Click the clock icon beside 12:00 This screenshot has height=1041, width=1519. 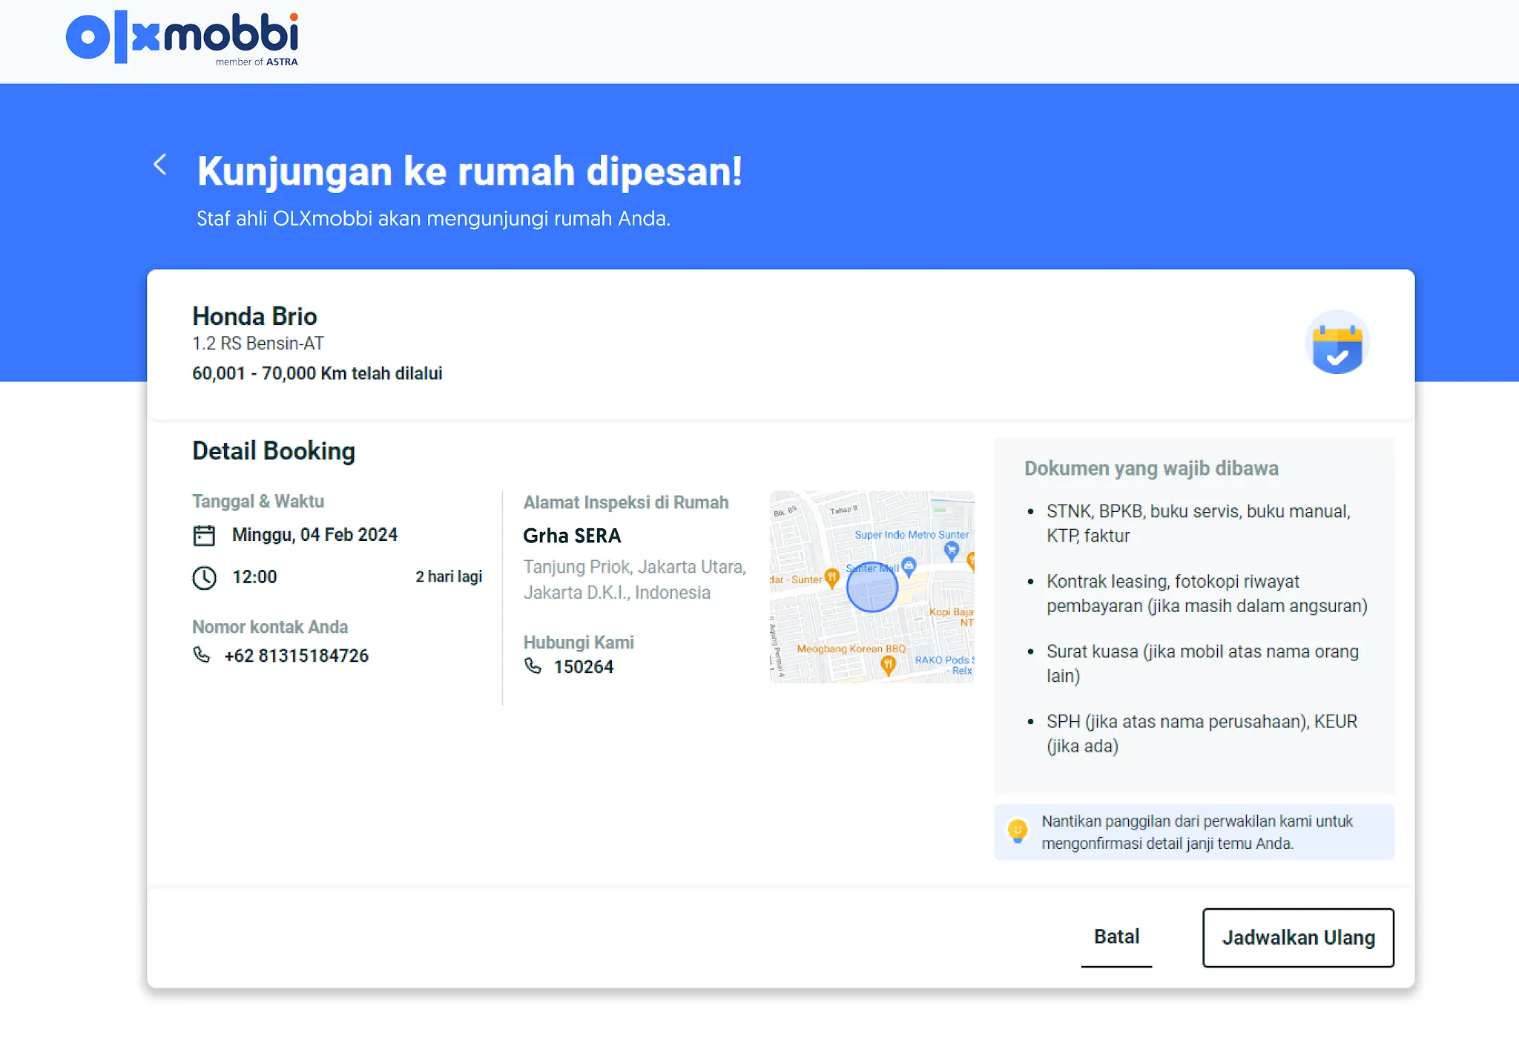pos(204,577)
